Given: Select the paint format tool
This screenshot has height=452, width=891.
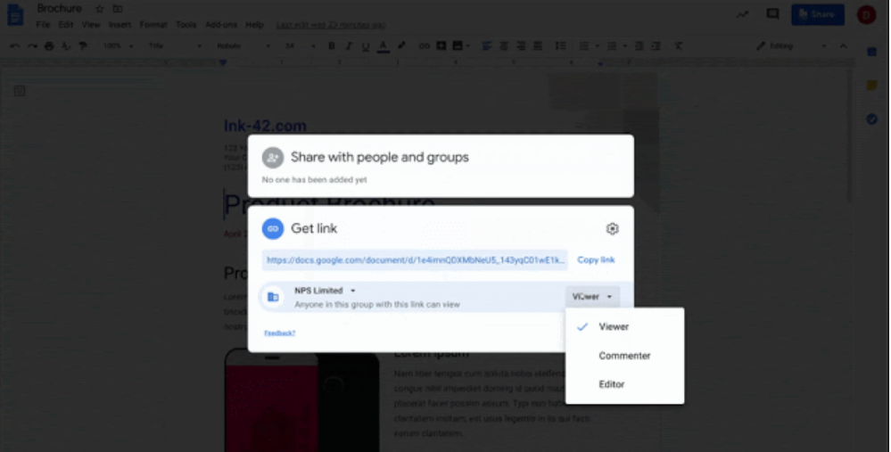Looking at the screenshot, I should point(83,46).
